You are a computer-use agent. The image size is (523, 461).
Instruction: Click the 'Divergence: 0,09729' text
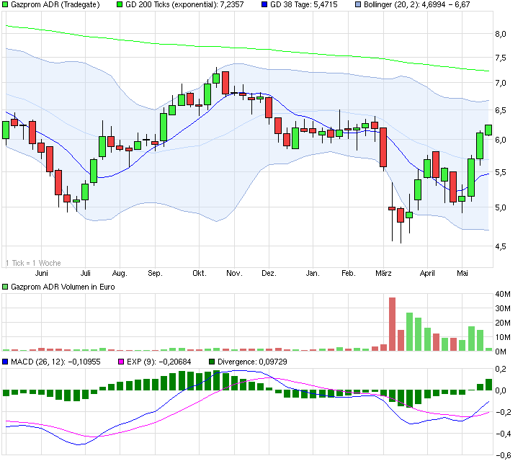[252, 362]
